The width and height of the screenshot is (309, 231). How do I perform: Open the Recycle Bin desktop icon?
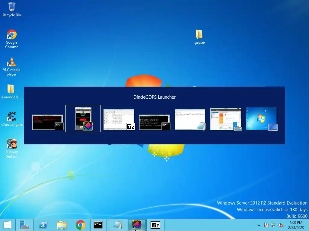(12, 10)
